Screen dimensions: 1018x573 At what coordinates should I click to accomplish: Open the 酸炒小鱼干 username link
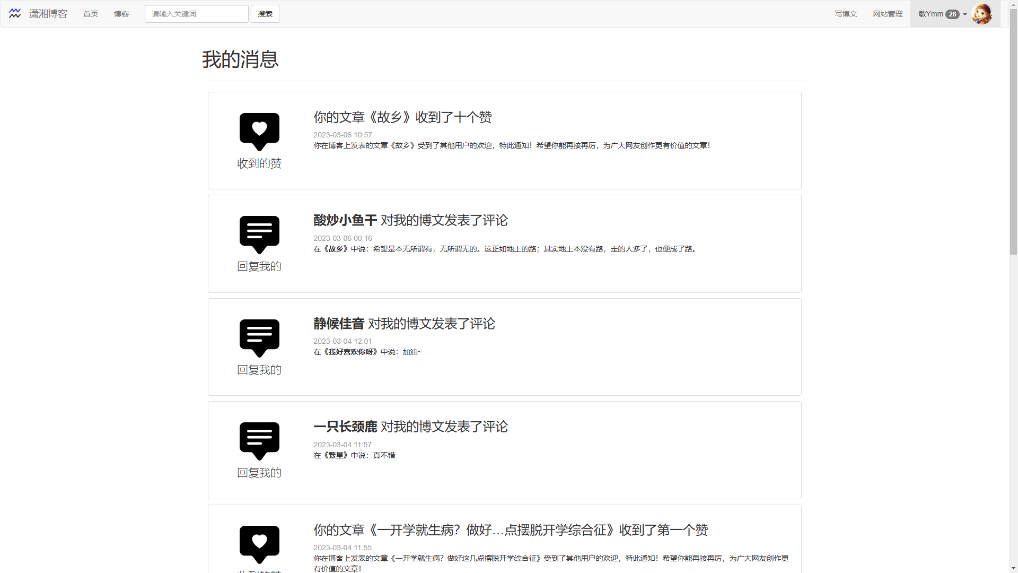pyautogui.click(x=345, y=220)
